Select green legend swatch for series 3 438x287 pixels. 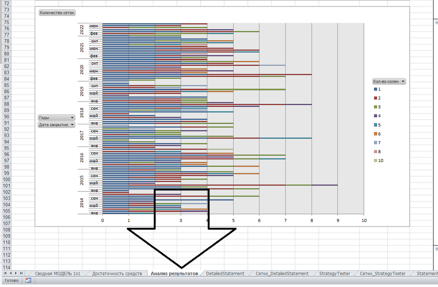pos(375,107)
